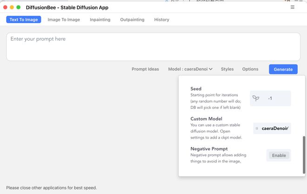The height and width of the screenshot is (194, 307).
Task: Open the Image To Image tab
Action: click(x=64, y=20)
